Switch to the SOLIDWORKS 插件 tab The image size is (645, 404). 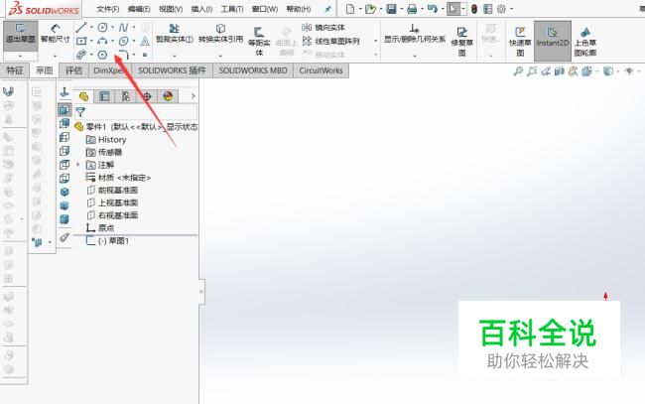click(x=172, y=70)
